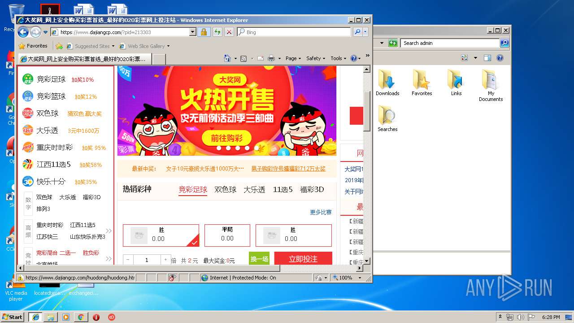Click the 快乐十分 icon in sidebar

pyautogui.click(x=28, y=181)
